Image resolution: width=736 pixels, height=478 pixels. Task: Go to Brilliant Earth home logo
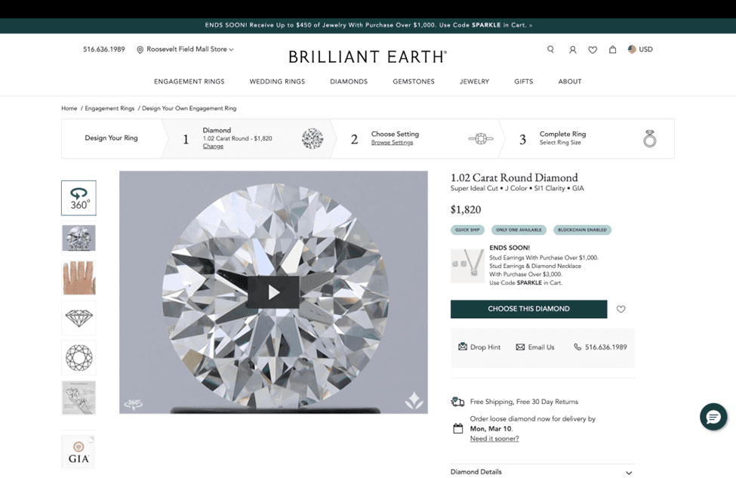pos(368,57)
